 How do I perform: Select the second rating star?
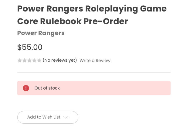click(25, 60)
